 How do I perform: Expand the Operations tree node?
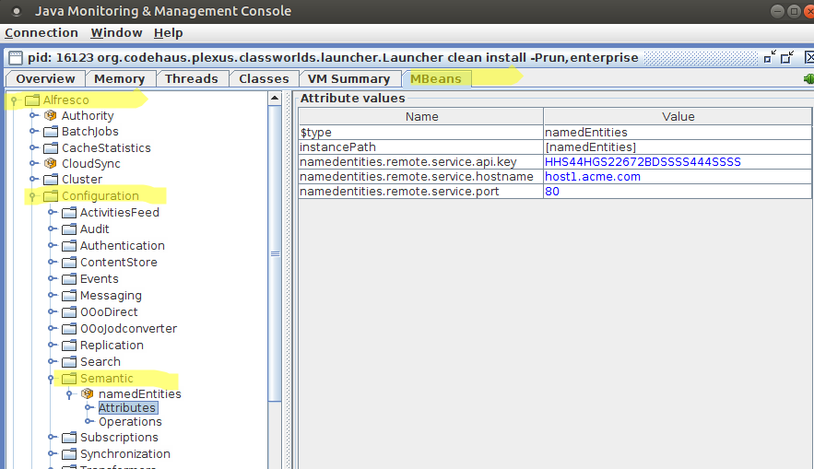point(88,422)
